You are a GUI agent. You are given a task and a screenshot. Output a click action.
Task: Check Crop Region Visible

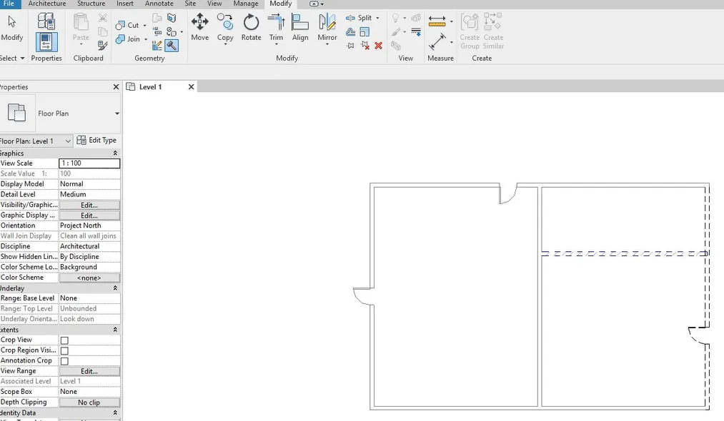(64, 350)
